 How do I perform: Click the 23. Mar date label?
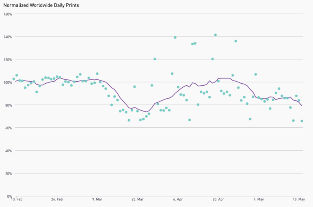(138, 199)
